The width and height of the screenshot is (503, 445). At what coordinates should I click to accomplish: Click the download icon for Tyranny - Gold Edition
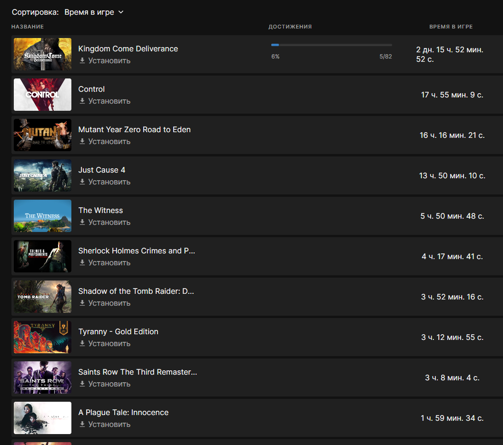pyautogui.click(x=82, y=343)
